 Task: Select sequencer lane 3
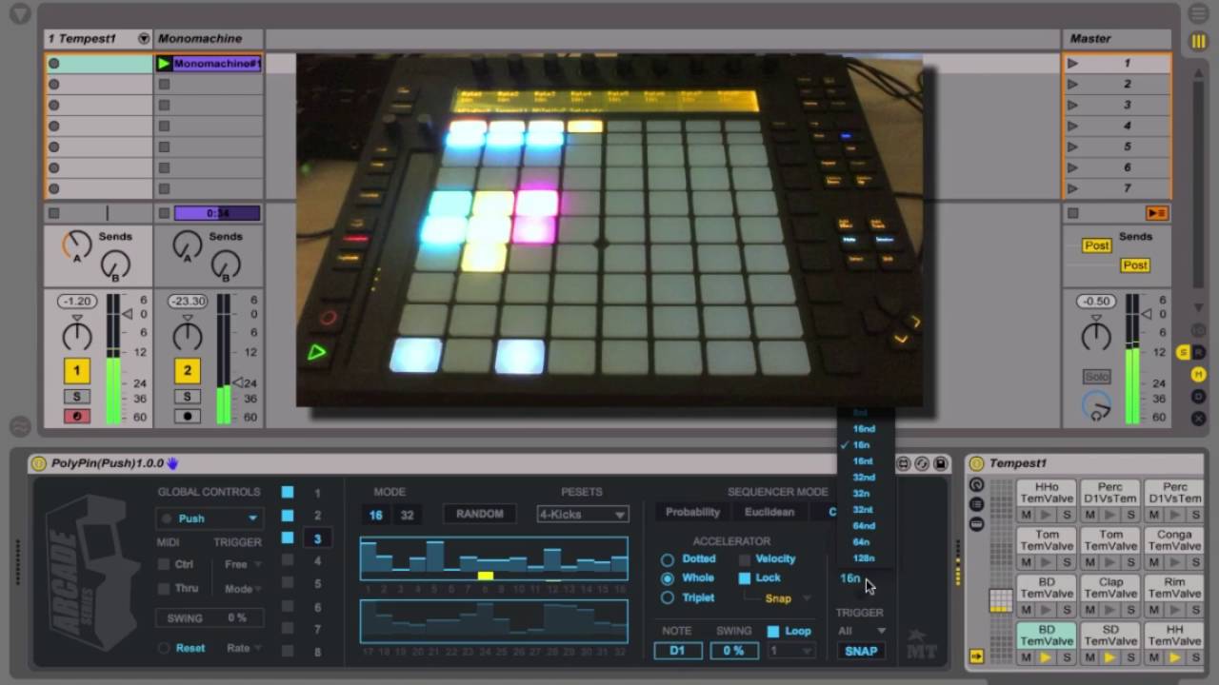point(317,538)
